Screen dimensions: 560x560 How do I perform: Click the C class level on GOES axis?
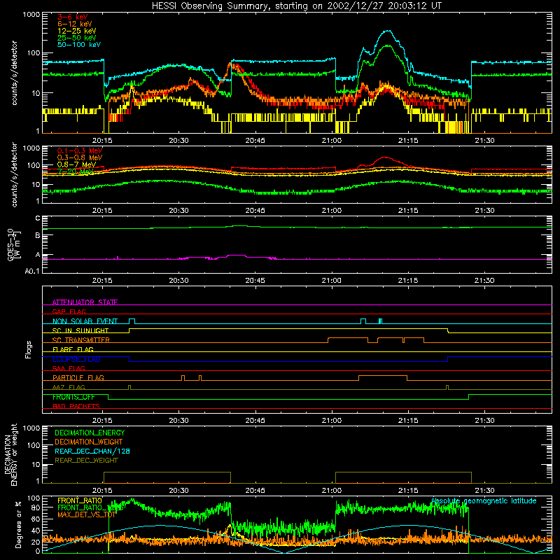[38, 218]
